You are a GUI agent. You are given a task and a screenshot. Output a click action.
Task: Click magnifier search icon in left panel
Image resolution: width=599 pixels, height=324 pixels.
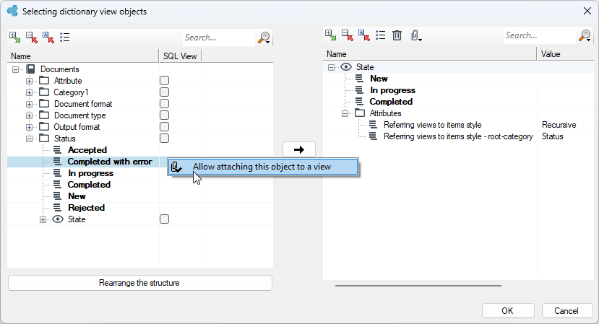click(x=264, y=38)
